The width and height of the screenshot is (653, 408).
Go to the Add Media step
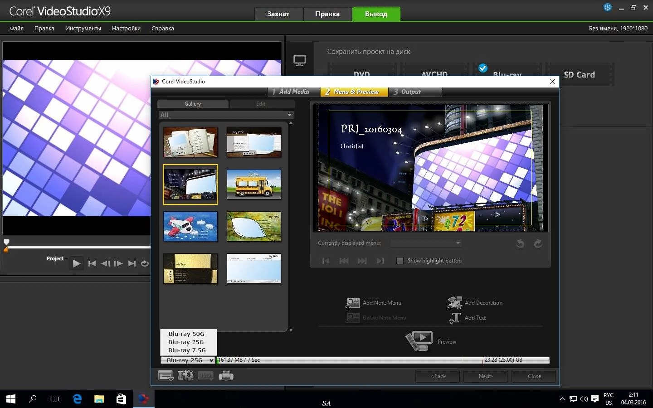294,92
